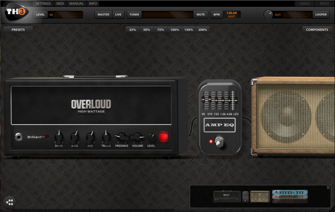Click the OUT level knob
The image size is (335, 212).
coord(268,15)
